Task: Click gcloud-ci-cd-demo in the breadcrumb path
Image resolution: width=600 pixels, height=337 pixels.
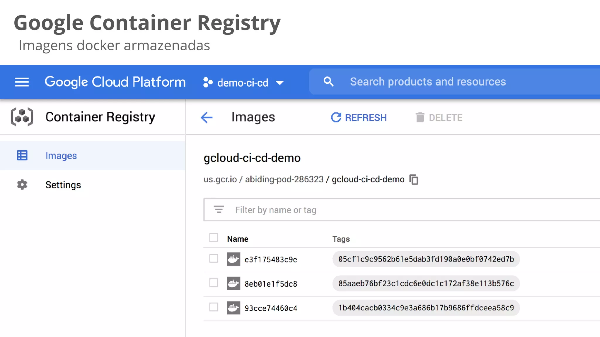Action: point(368,179)
